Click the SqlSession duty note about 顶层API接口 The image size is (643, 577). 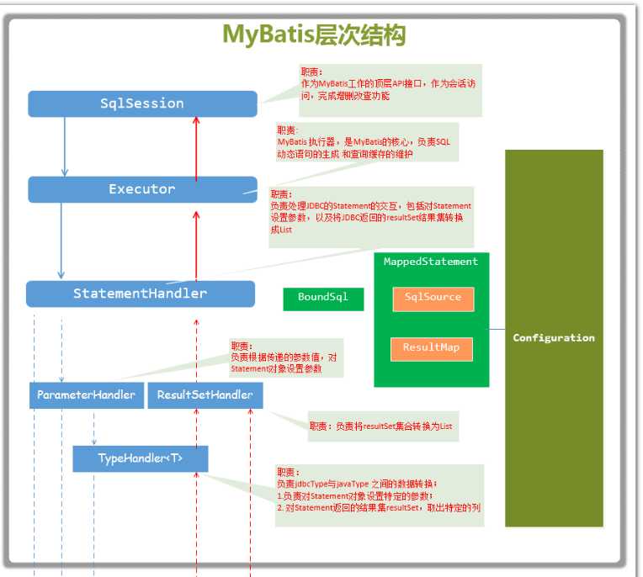[391, 91]
